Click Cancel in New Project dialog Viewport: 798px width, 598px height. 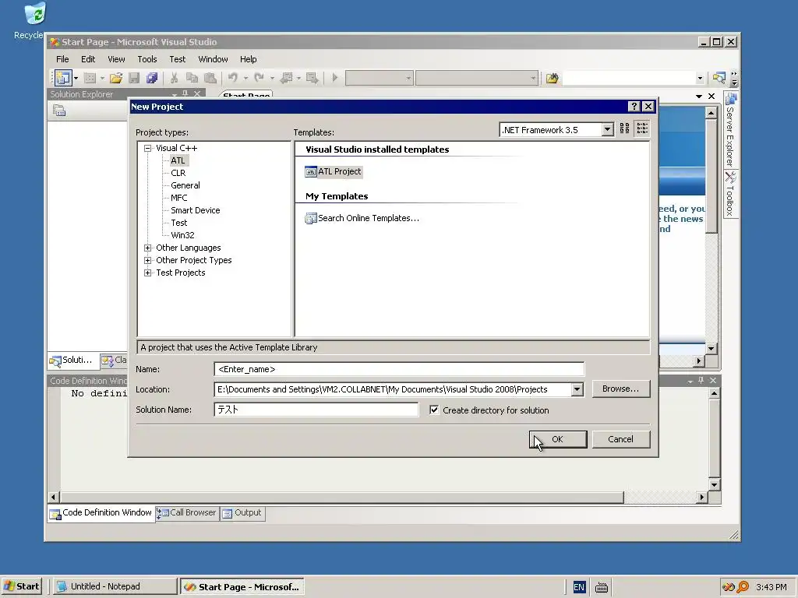click(621, 439)
